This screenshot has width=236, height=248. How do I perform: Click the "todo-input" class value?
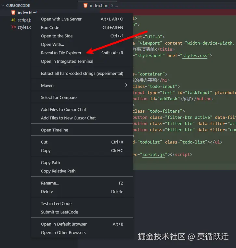click(163, 87)
